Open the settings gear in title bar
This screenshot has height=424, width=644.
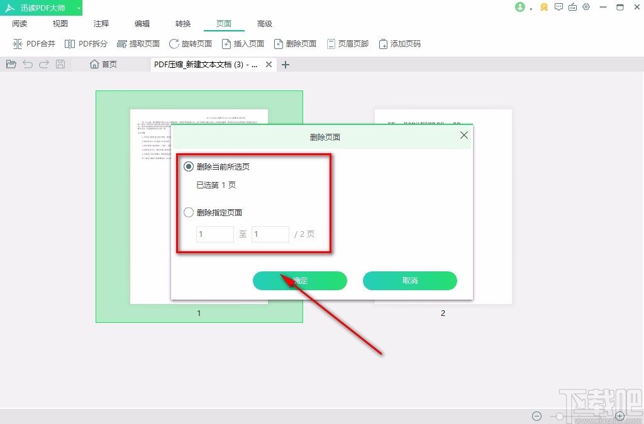click(586, 8)
